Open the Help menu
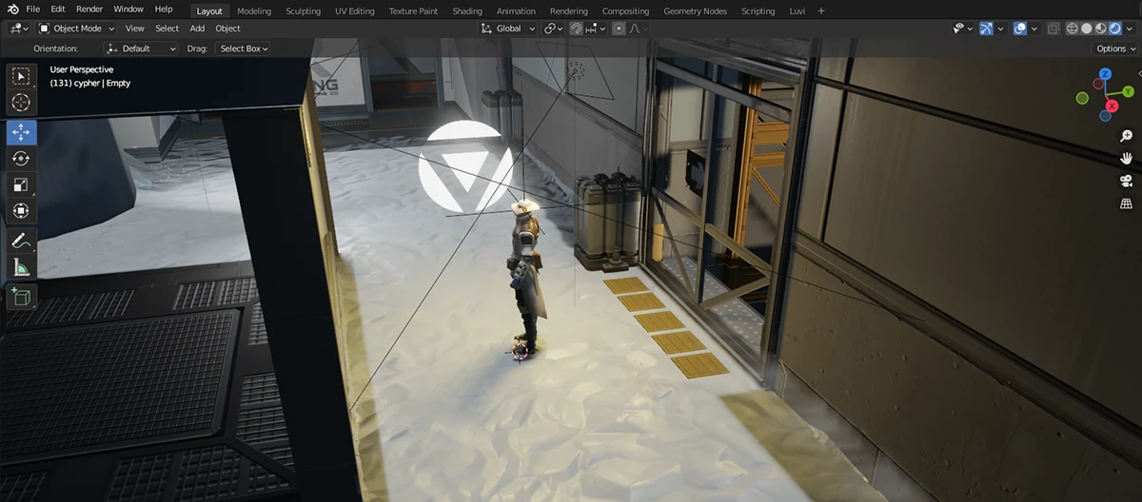Image resolution: width=1142 pixels, height=502 pixels. 164,10
